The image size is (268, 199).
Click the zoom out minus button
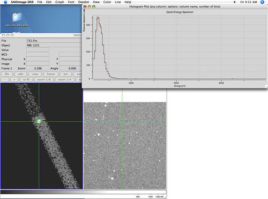(x=5, y=79)
